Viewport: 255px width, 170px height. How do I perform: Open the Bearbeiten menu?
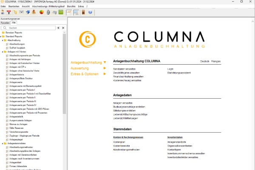14,6
